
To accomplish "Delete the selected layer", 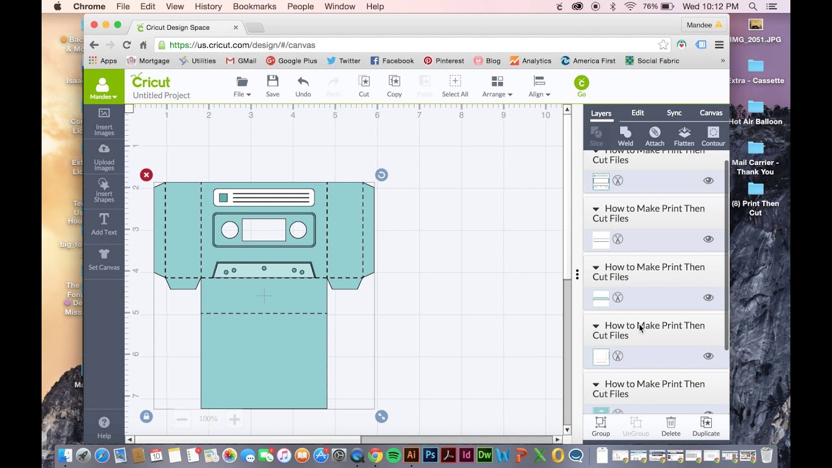I will [671, 427].
